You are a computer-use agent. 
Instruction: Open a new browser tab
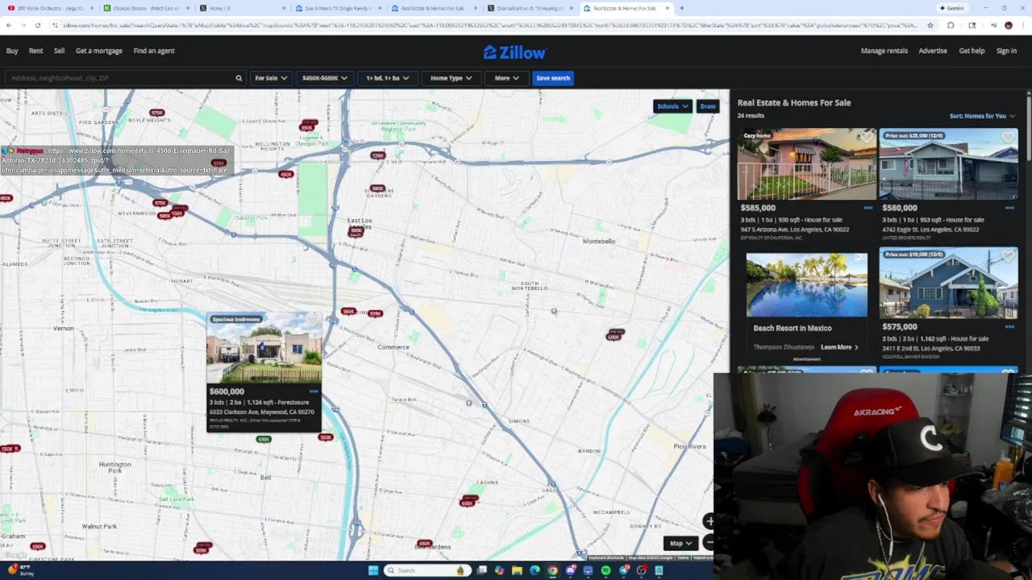tap(682, 8)
